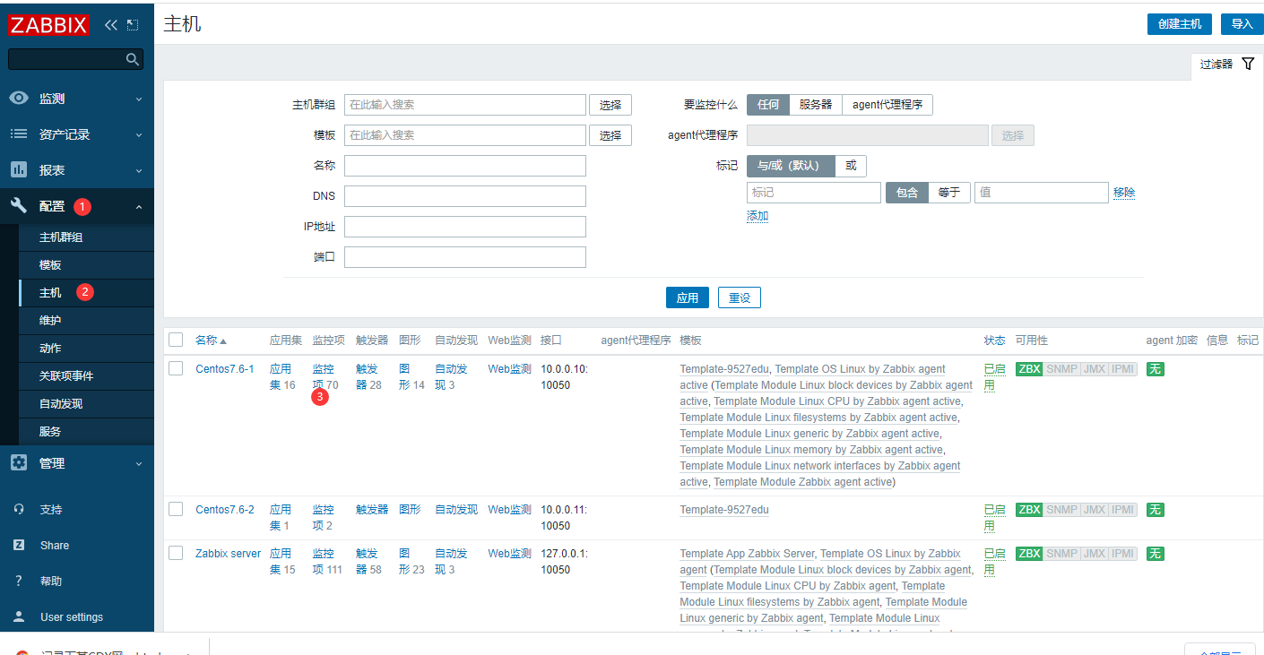This screenshot has height=655, width=1264.
Task: Select agent代理程序 monitoring option
Action: (x=887, y=105)
